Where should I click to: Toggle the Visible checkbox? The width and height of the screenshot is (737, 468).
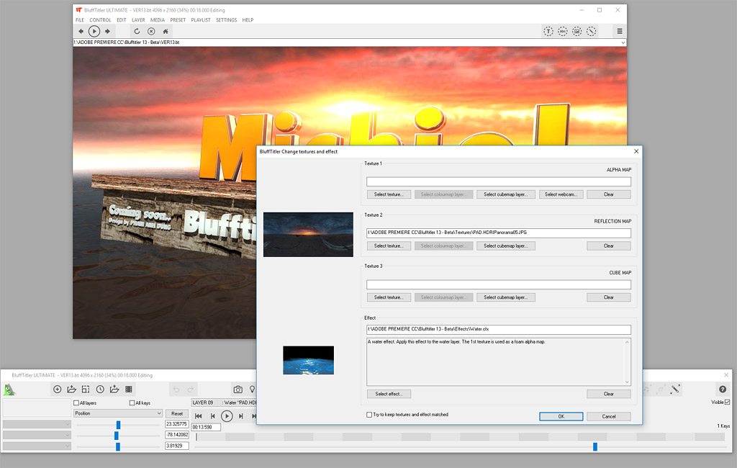click(x=727, y=402)
